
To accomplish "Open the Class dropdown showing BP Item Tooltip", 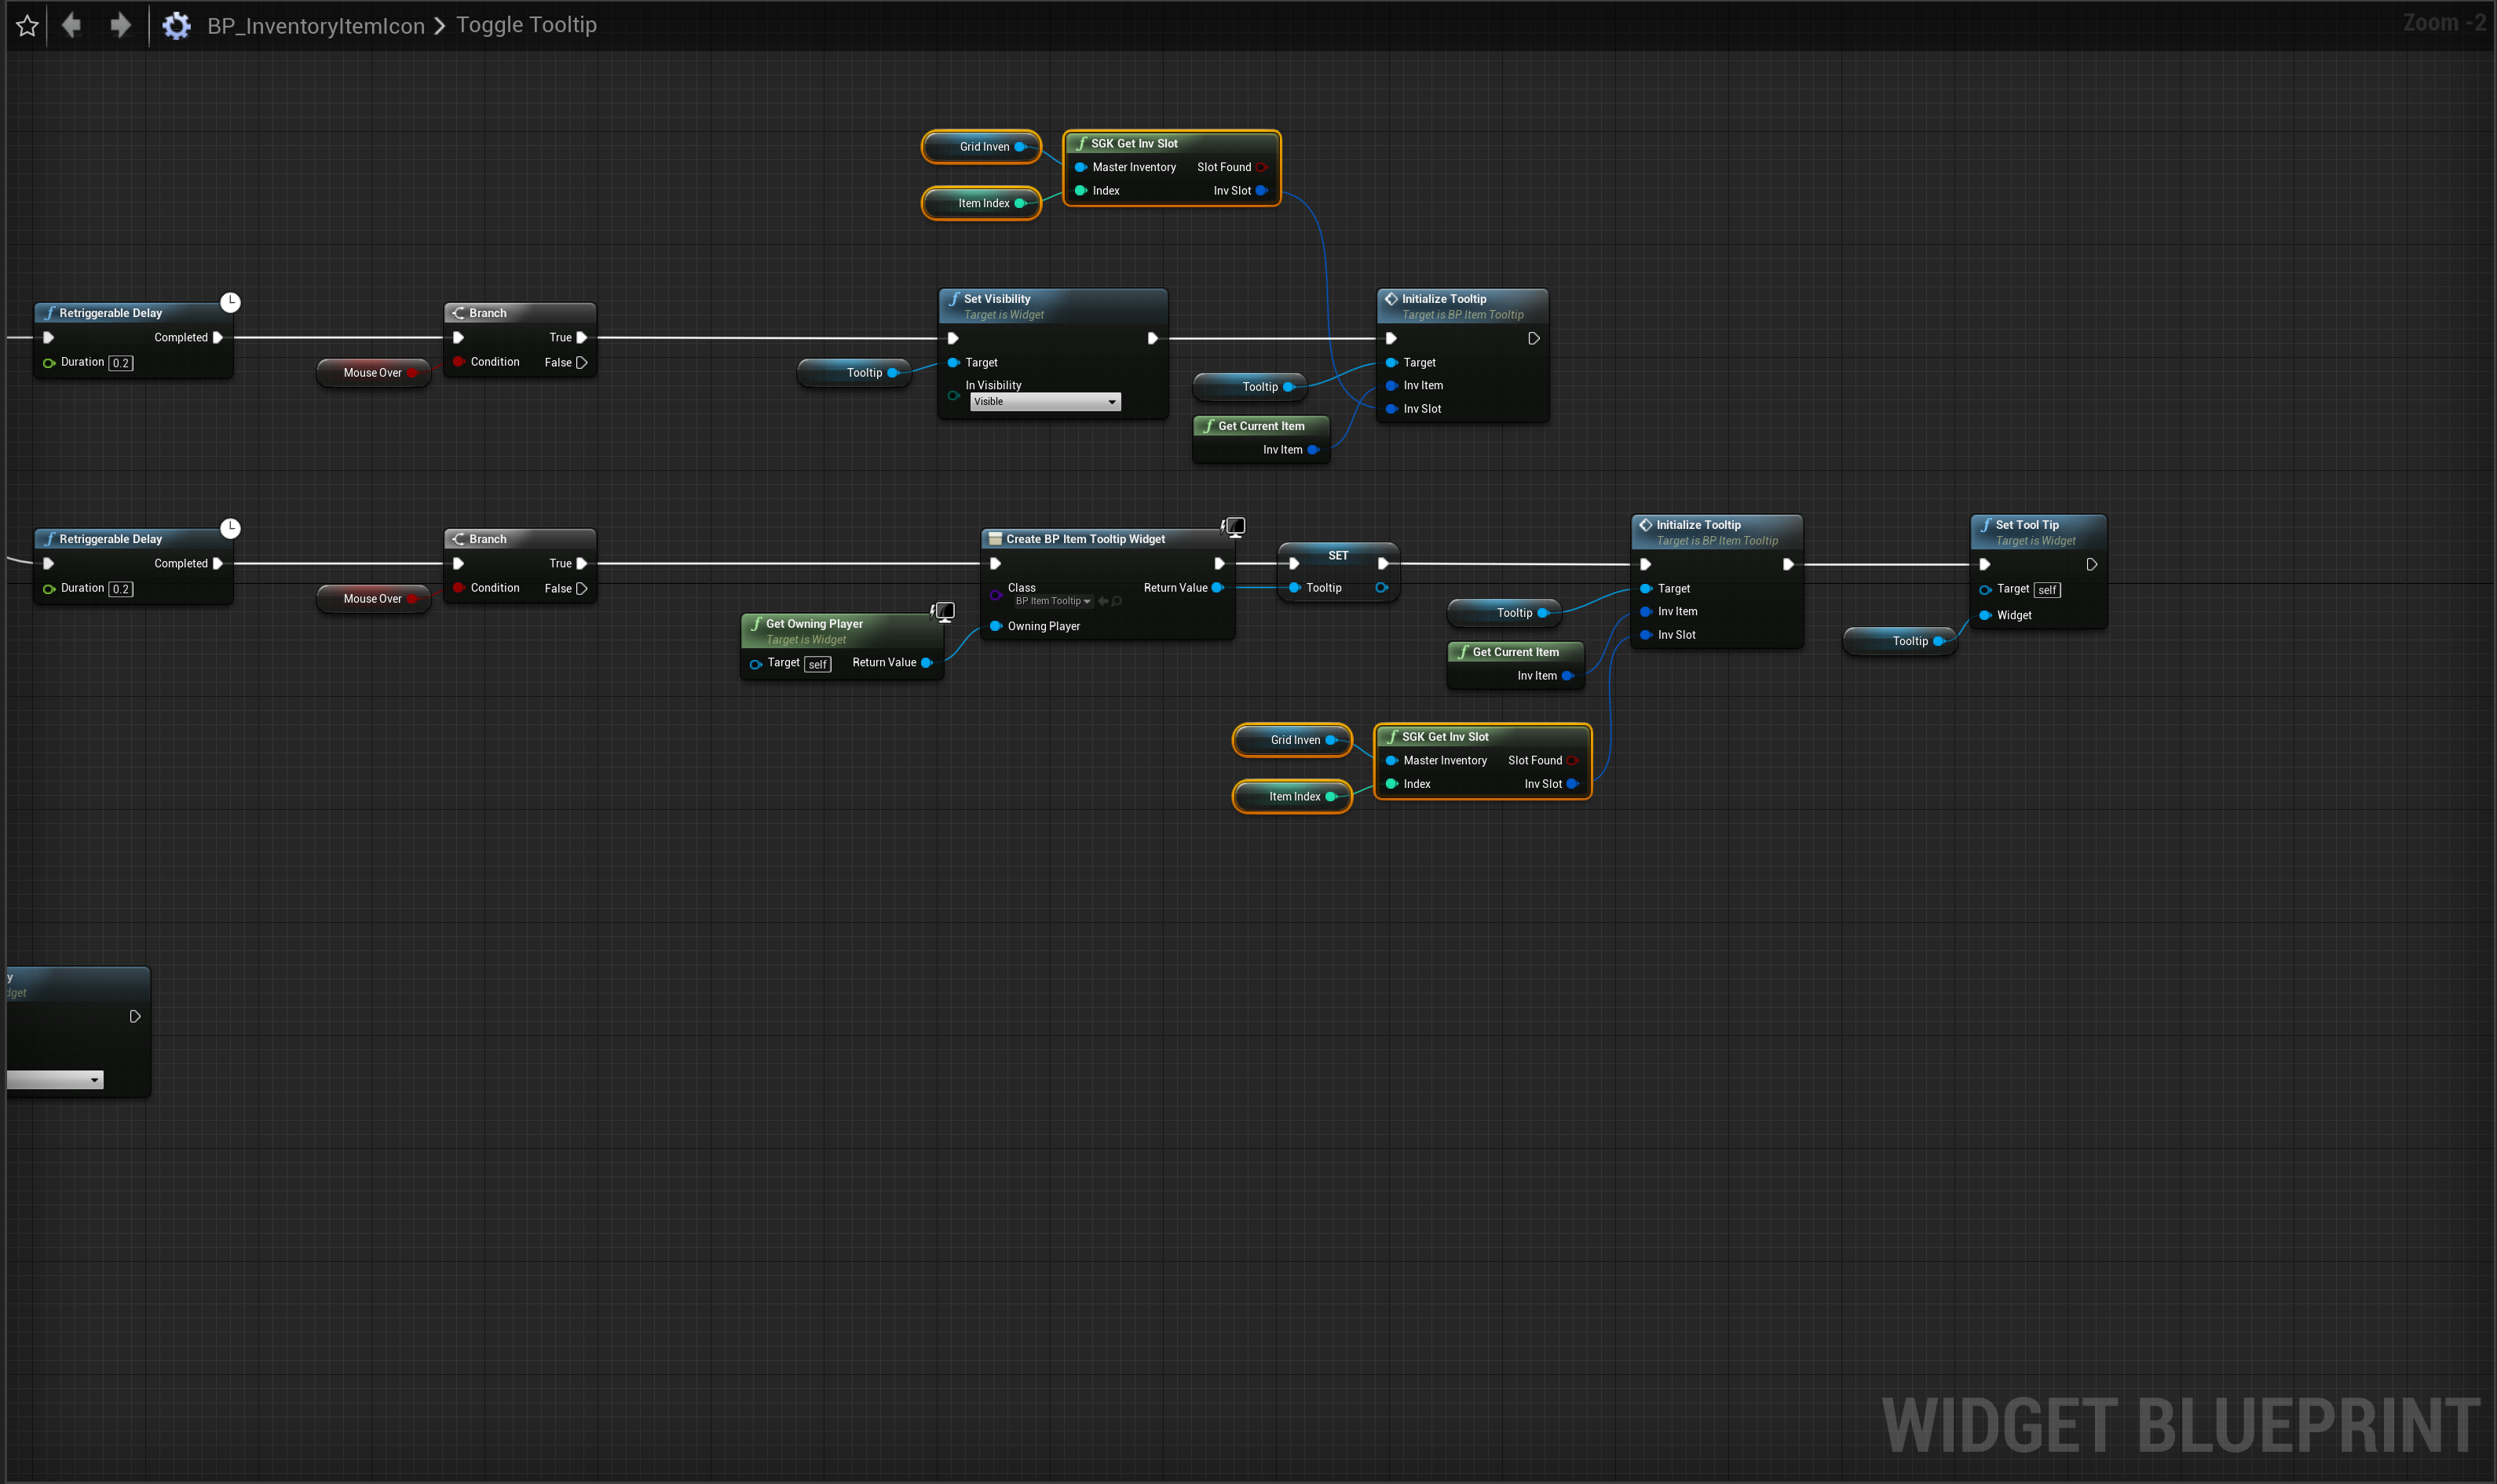I will click(x=1052, y=601).
